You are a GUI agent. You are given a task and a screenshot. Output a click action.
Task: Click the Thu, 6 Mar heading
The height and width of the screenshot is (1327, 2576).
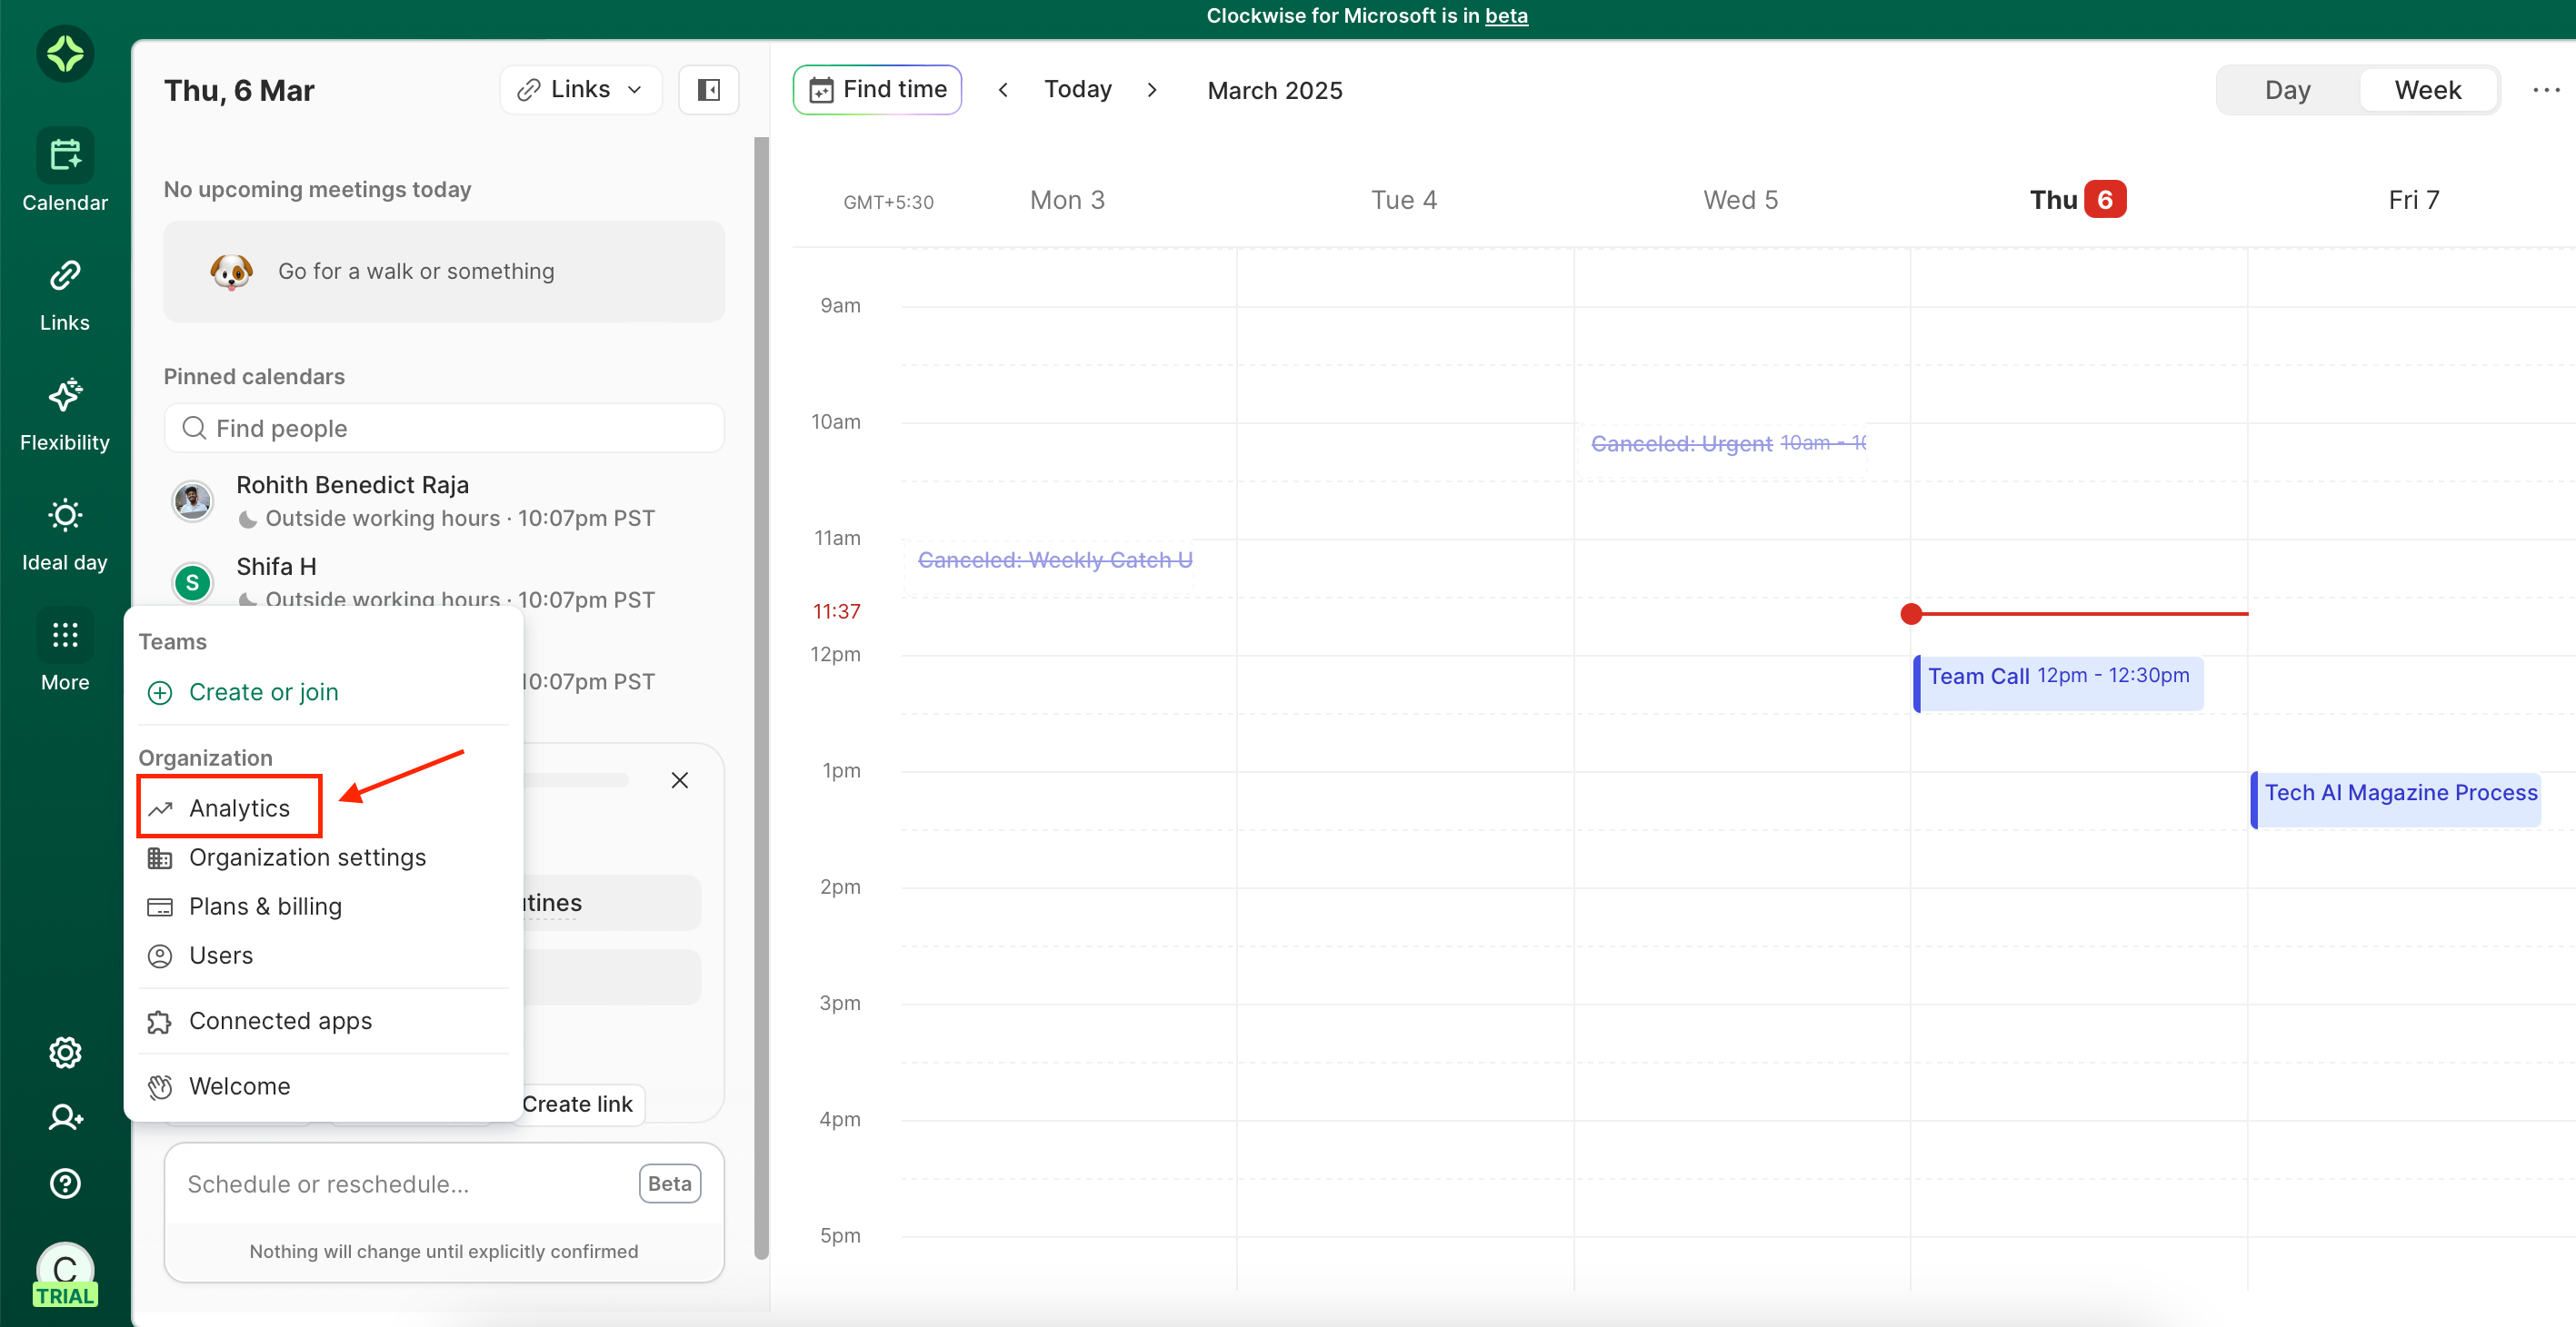[x=239, y=90]
